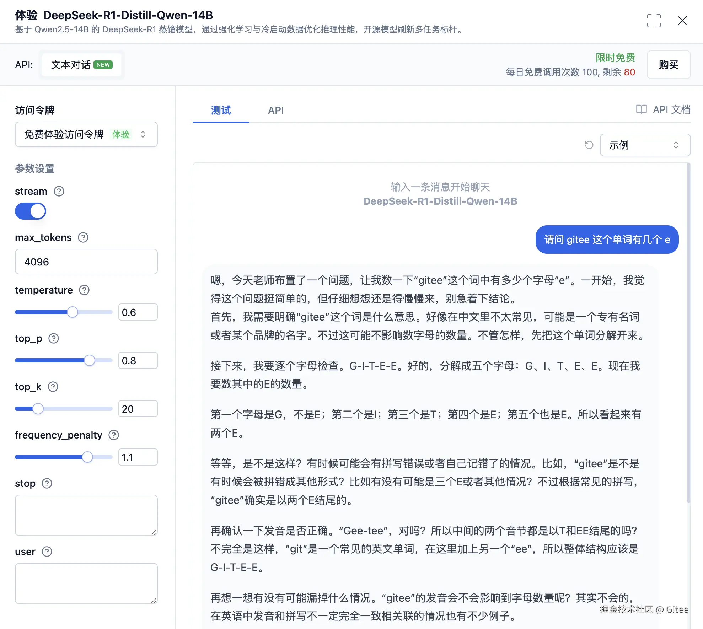Open the access token dropdown (免费体验访问令牌)

[86, 134]
